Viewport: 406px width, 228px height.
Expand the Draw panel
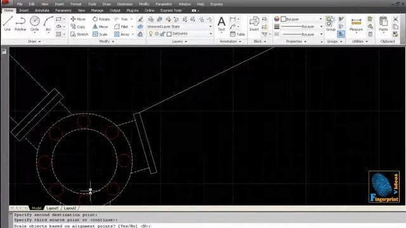pyautogui.click(x=34, y=41)
